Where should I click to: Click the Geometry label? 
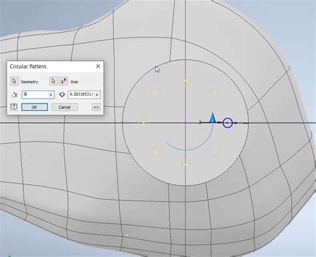(x=29, y=82)
